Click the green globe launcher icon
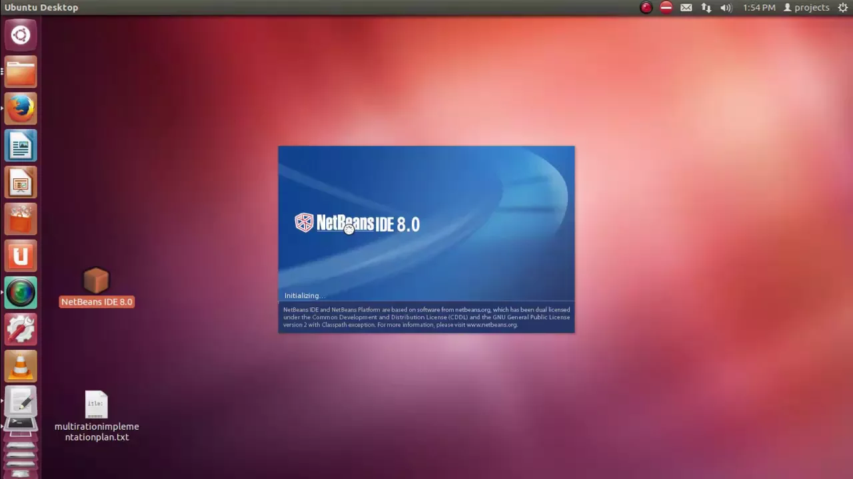Viewport: 853px width, 479px height. 21,292
